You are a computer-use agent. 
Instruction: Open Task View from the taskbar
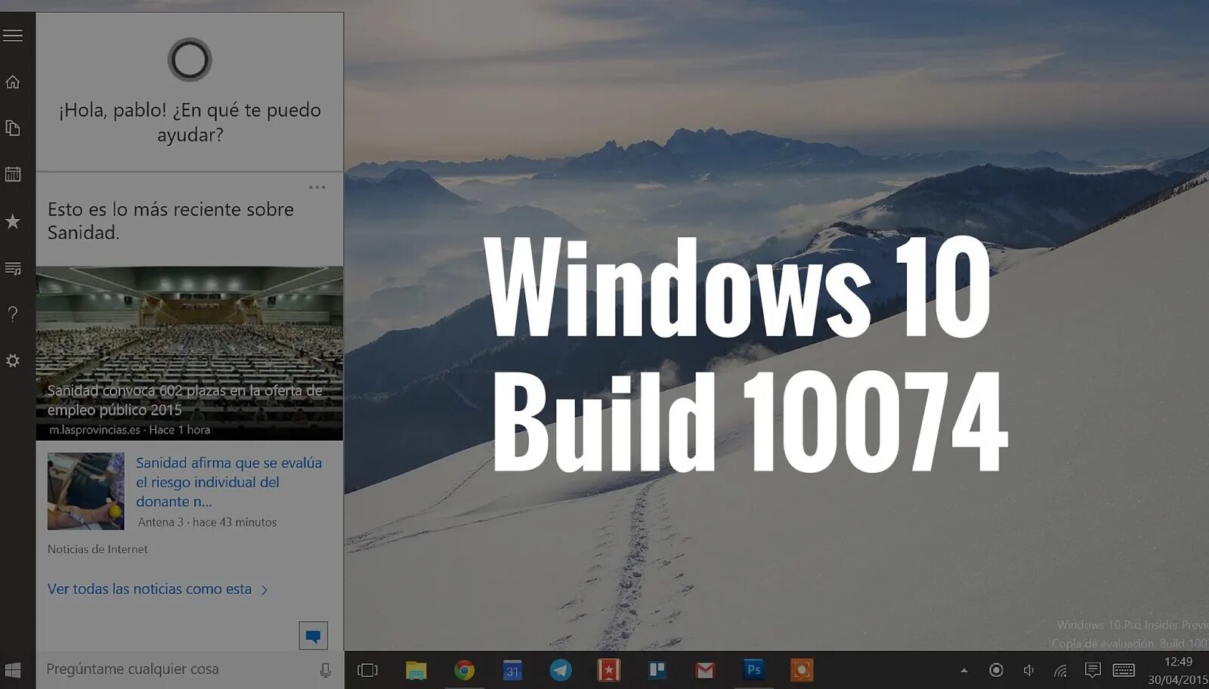pyautogui.click(x=367, y=670)
